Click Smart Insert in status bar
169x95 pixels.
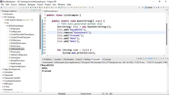click(86, 94)
